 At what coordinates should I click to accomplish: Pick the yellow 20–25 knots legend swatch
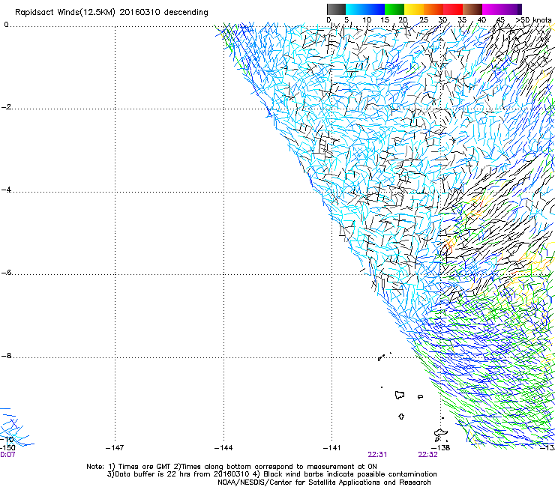point(414,9)
